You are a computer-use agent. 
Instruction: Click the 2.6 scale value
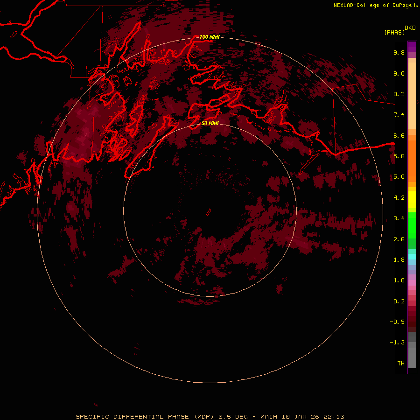tap(399, 239)
